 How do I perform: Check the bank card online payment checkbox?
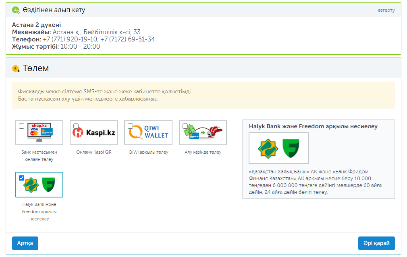[22, 126]
